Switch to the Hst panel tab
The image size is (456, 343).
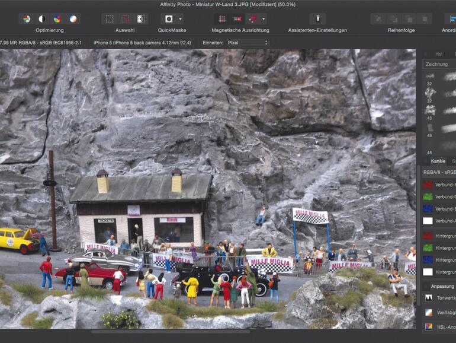click(439, 54)
